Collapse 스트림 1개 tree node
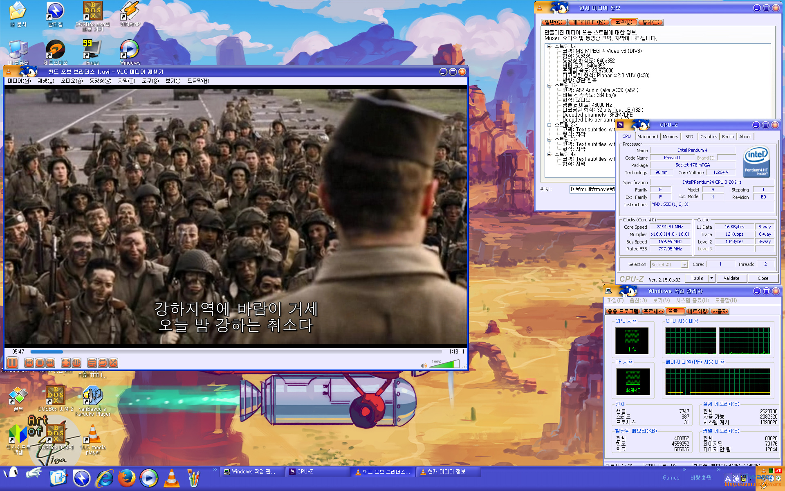 pyautogui.click(x=549, y=86)
